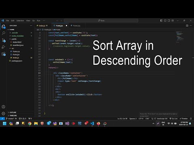Click CRLF end of line indicator
Viewport: 194px width, 145px height.
coord(147,118)
